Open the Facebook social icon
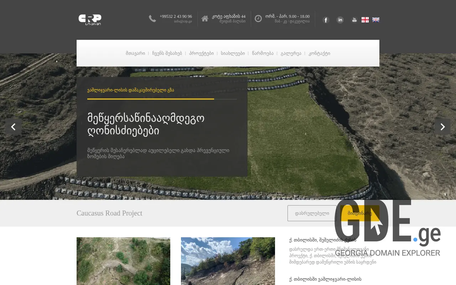This screenshot has width=456, height=285. coord(326,20)
